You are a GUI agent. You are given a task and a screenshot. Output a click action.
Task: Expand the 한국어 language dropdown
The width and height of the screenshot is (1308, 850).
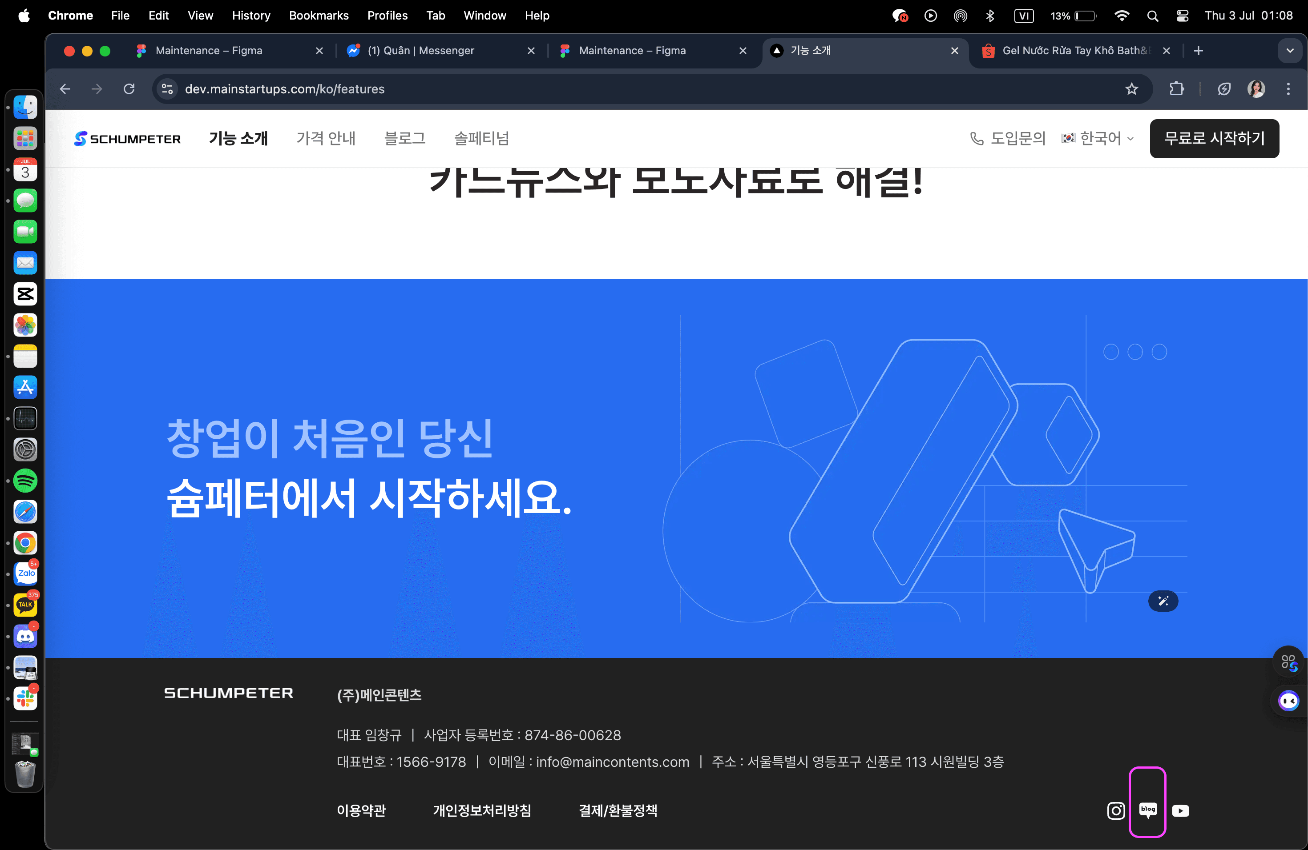coord(1098,138)
